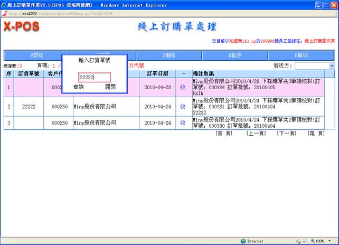
Task: Click the X-POS logo
Action: [x=22, y=27]
